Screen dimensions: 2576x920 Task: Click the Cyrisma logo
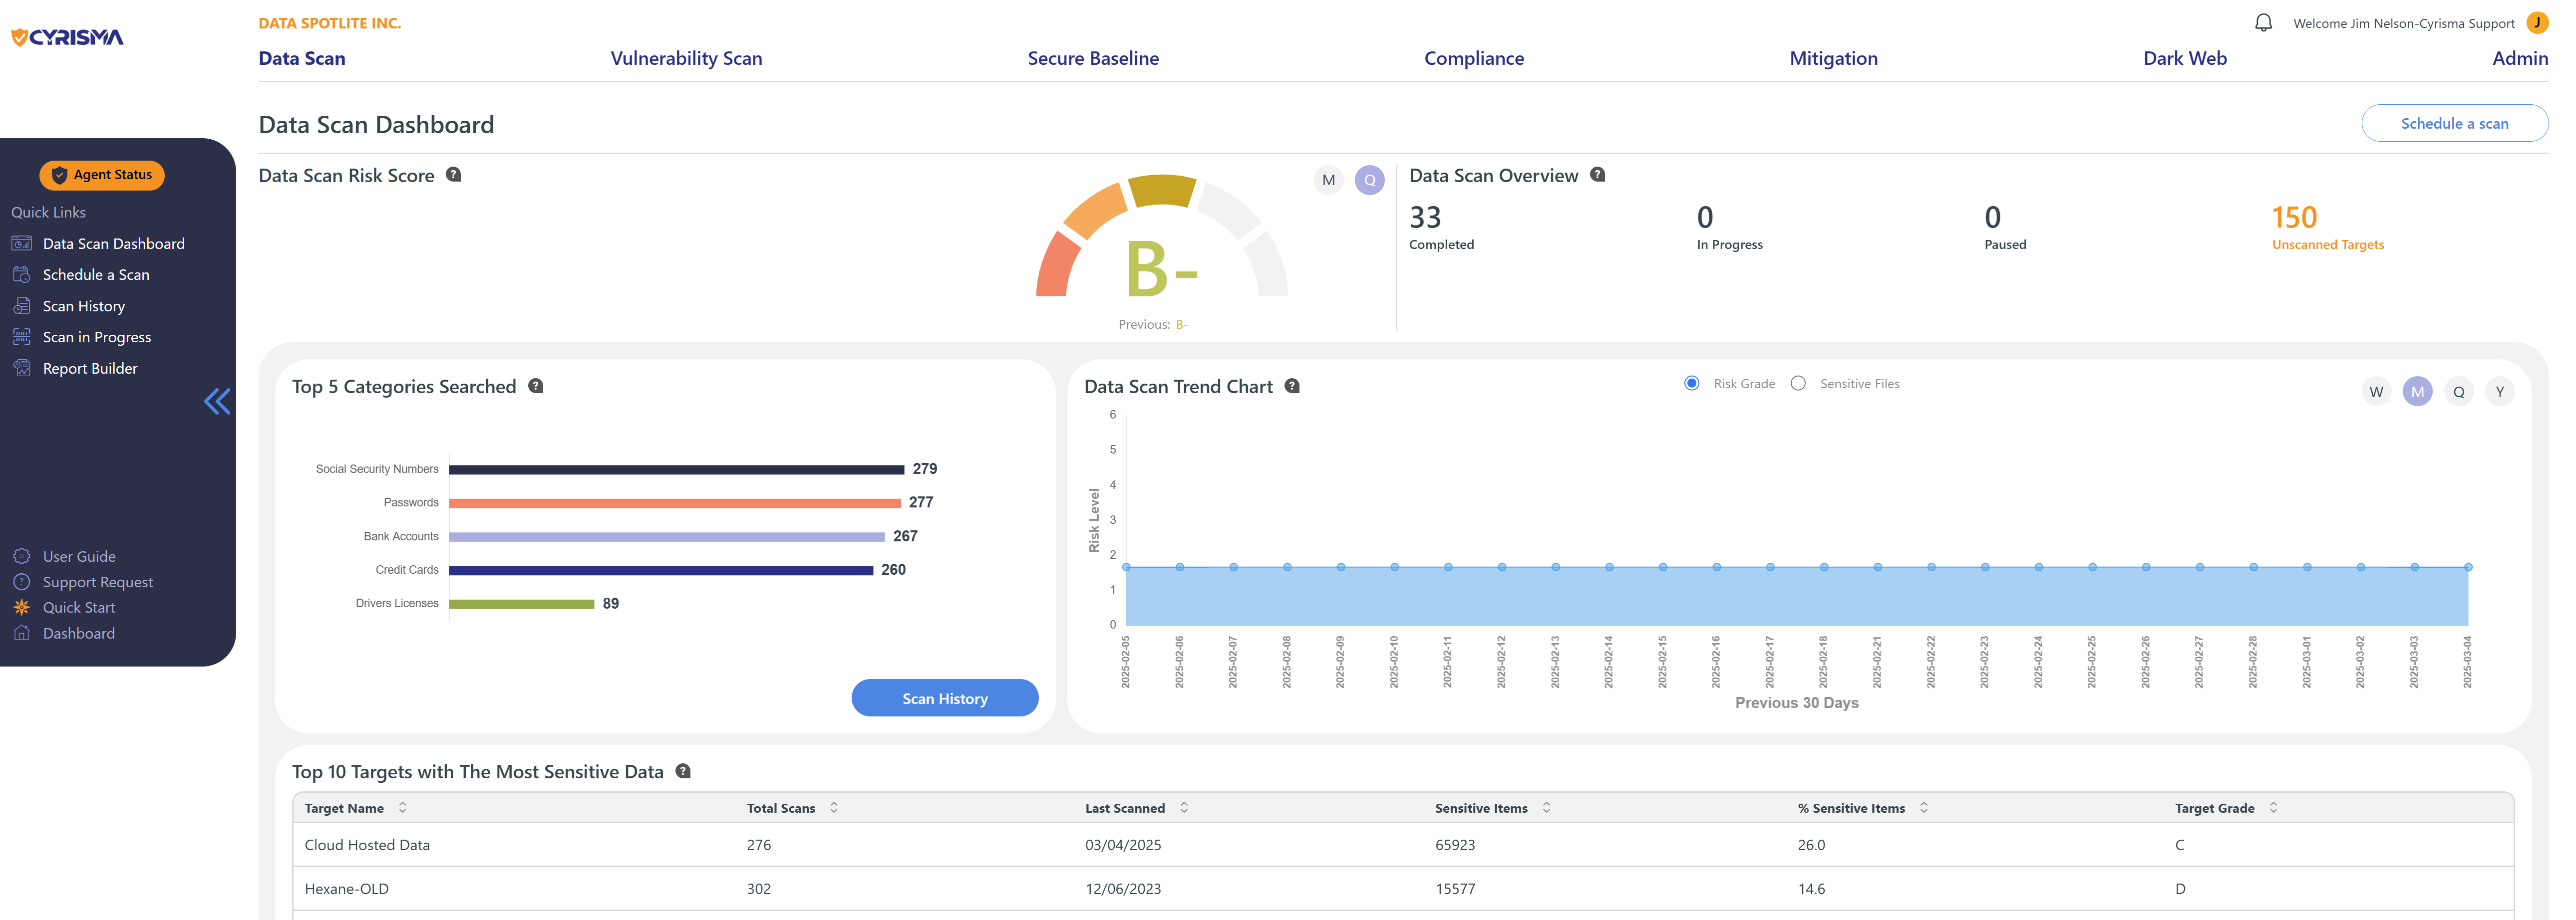(67, 37)
